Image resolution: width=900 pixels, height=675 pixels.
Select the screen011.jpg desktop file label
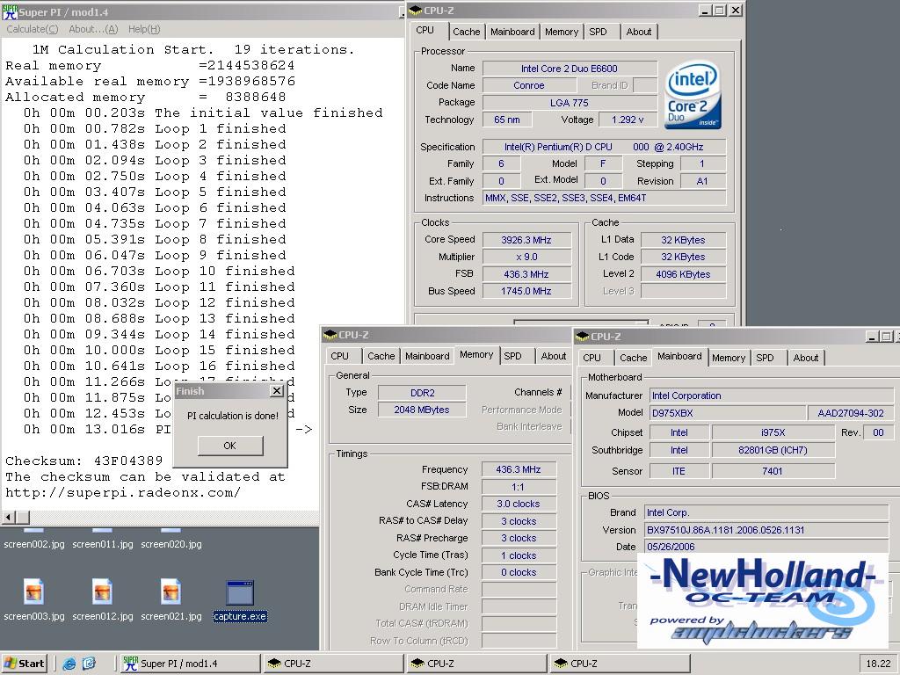[x=103, y=544]
